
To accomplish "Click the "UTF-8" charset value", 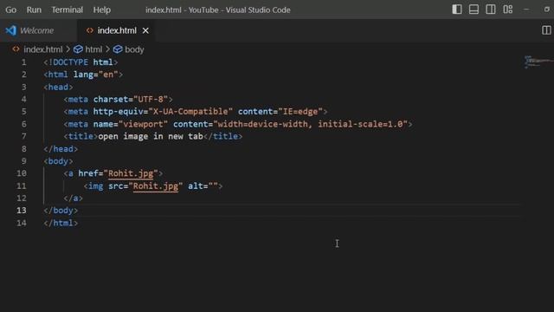I will tap(151, 100).
